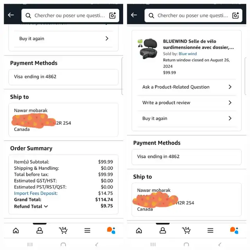Open hamburger menu in right bottom bar

point(210,230)
